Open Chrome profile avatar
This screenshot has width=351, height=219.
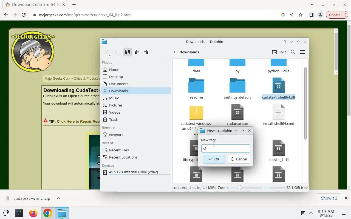320,15
